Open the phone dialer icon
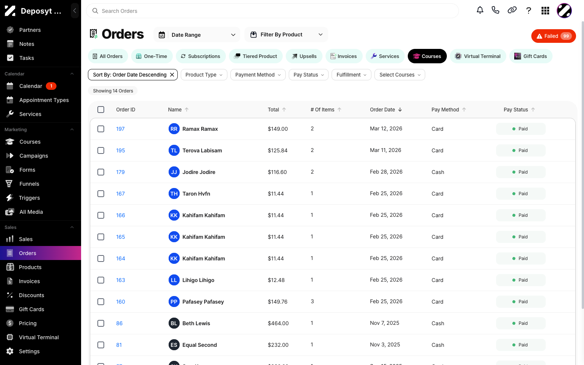Image resolution: width=584 pixels, height=365 pixels. pyautogui.click(x=495, y=10)
